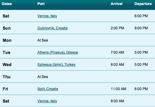The width and height of the screenshot is (155, 107).
Task: Open the first Venice, Italy port link
Action: pyautogui.click(x=47, y=16)
